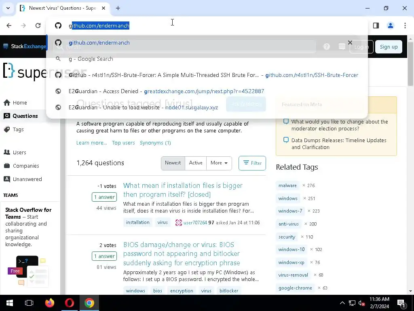Choose 'g - Google Search' suggestion
This screenshot has width=414, height=311.
tap(207, 59)
